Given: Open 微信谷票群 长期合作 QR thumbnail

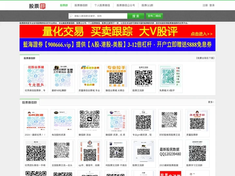Looking at the screenshot, I should tap(63, 76).
